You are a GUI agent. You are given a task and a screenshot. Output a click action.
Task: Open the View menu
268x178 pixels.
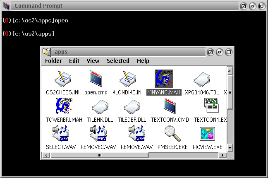click(x=93, y=61)
